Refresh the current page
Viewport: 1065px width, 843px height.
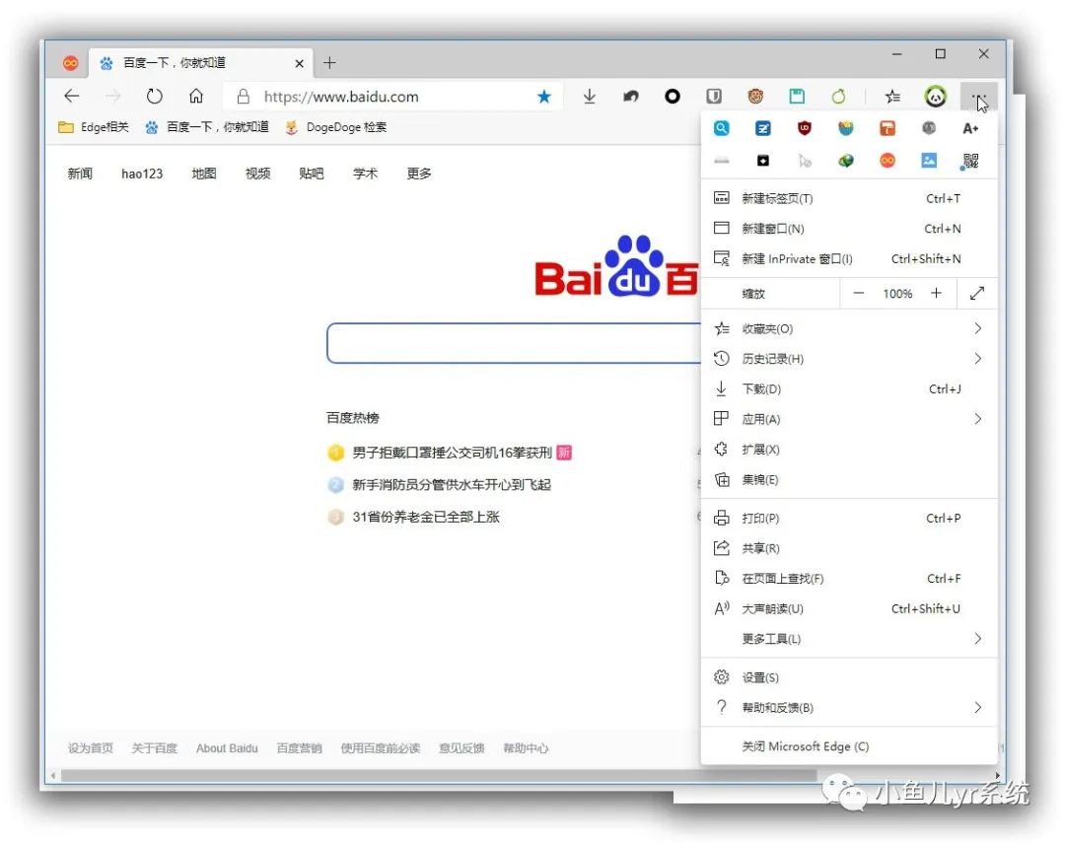[154, 96]
